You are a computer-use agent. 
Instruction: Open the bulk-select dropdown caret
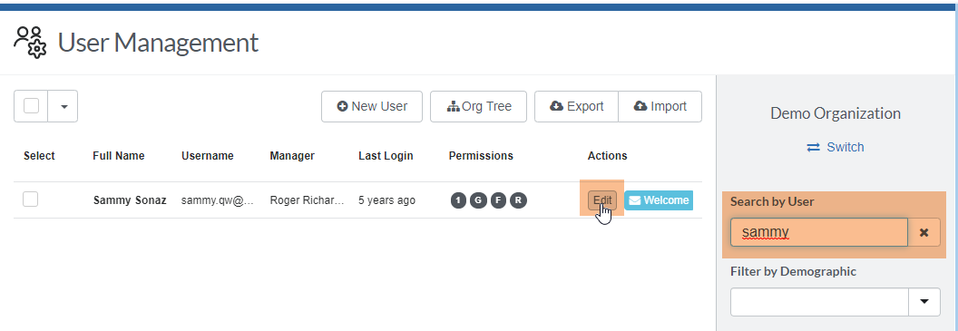coord(64,106)
